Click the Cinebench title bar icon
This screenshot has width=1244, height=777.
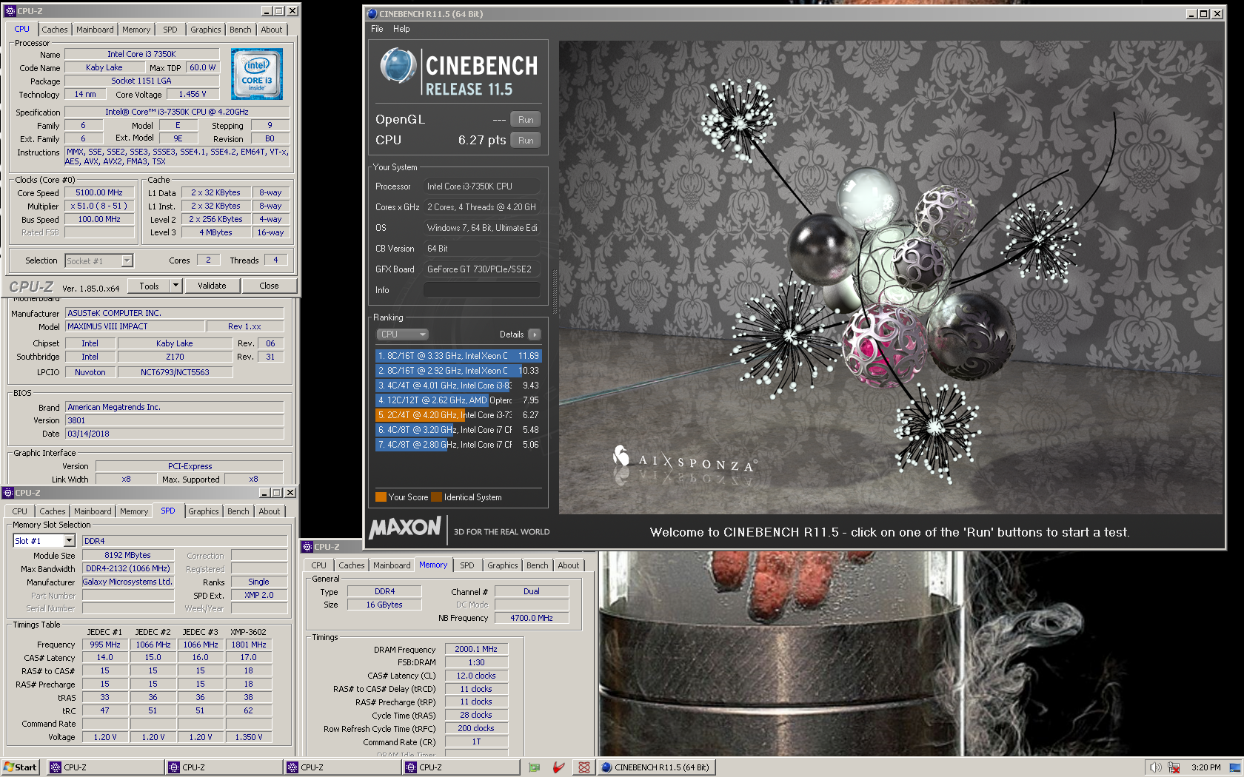(372, 14)
